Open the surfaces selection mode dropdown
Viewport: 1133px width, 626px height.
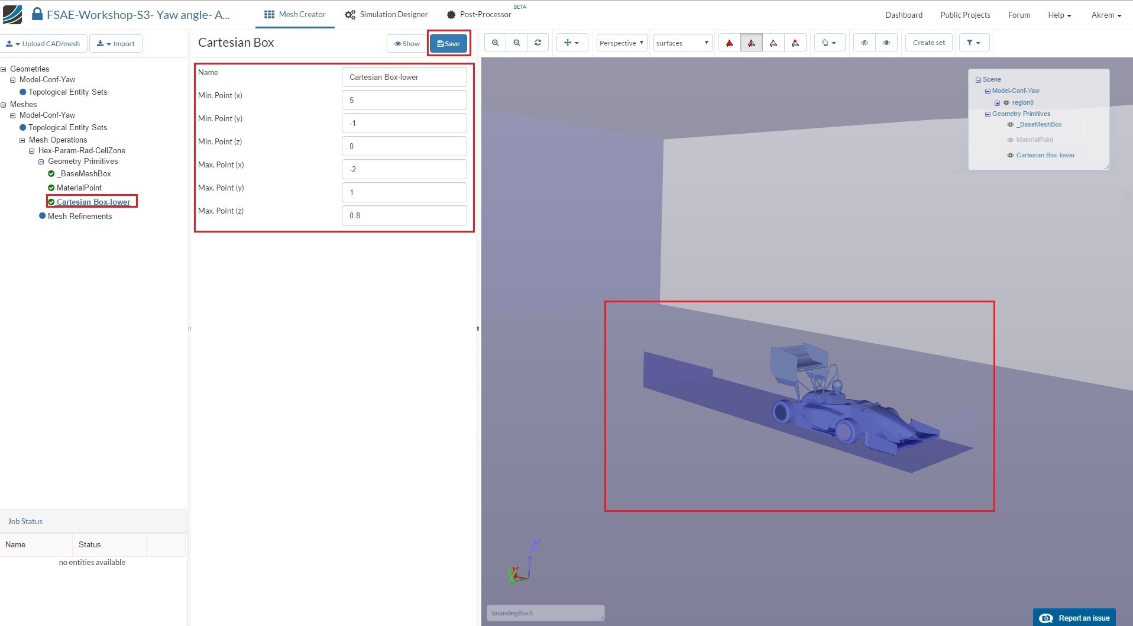click(682, 43)
